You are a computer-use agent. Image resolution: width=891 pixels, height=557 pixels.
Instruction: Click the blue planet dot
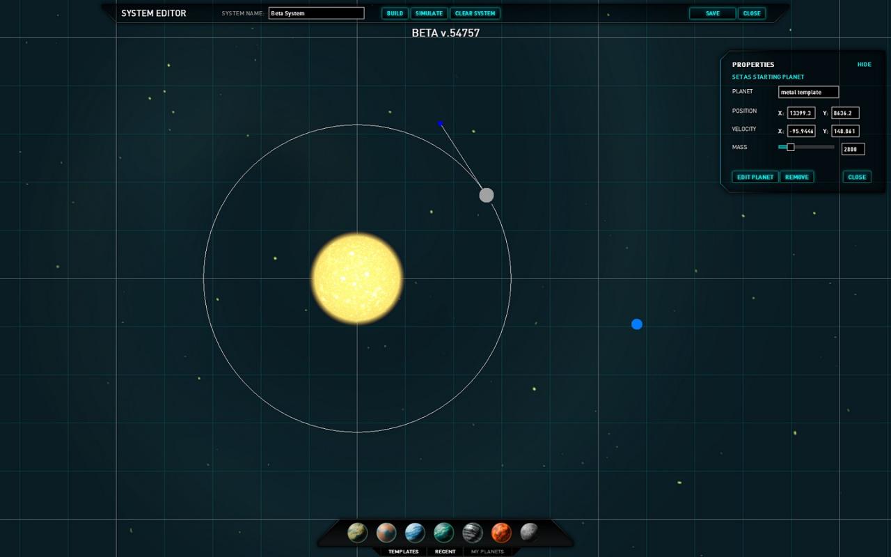point(637,324)
